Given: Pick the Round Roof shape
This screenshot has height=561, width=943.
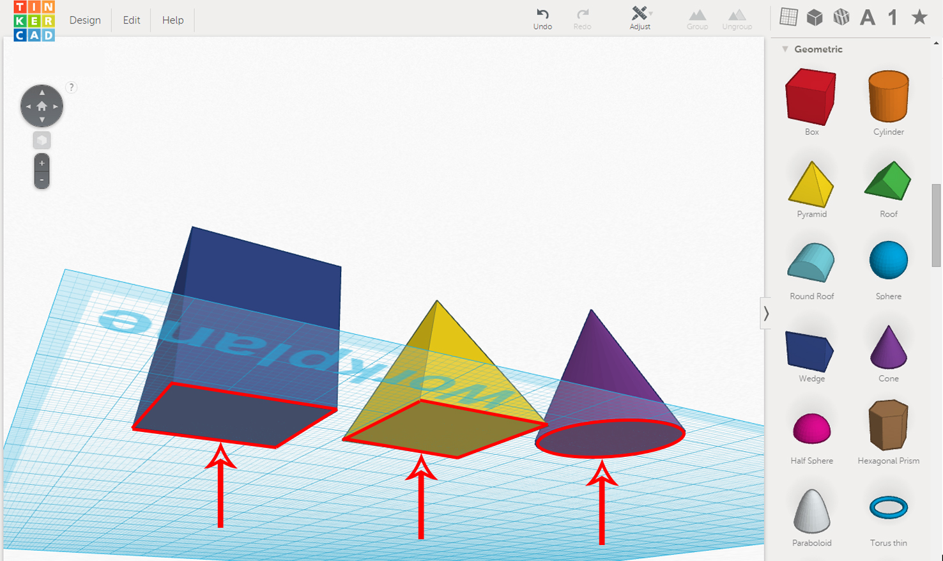Looking at the screenshot, I should (x=811, y=263).
